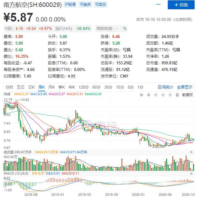Close the MACD indicator panel
The width and height of the screenshot is (197, 197).
click(191, 174)
